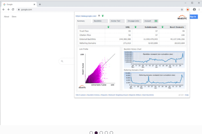Click the green battery icon on Account tab
Viewport: 202px width, 134px height.
click(156, 21)
